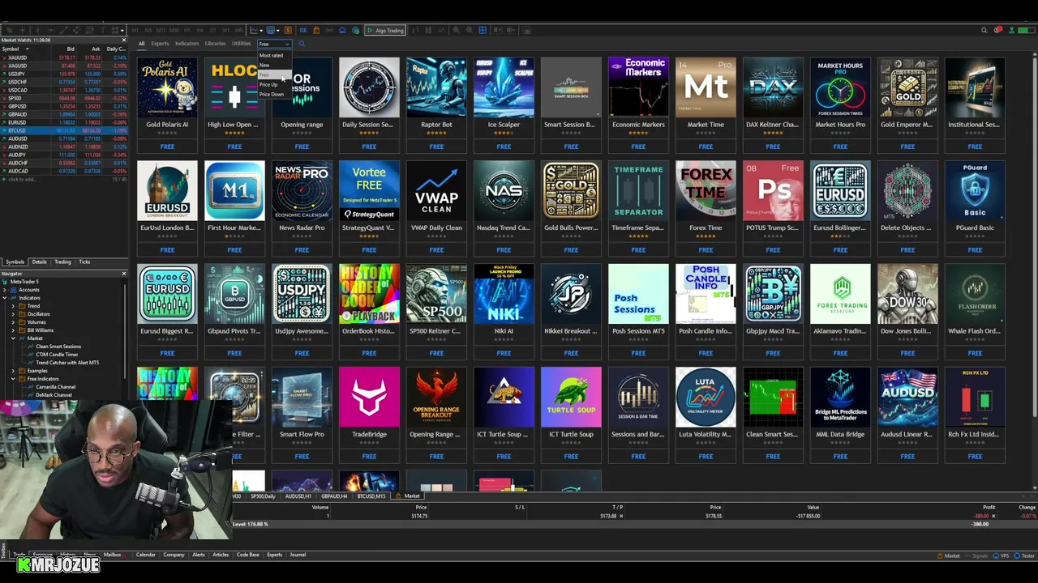Open the Free sort dropdown

tap(275, 44)
